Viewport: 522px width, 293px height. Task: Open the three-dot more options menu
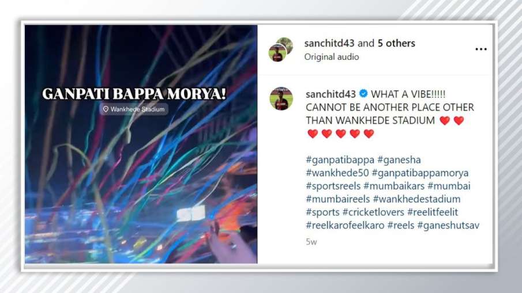480,49
